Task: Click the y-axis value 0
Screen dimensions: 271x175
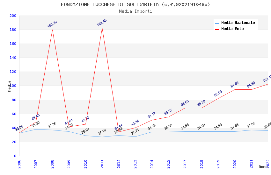Action: pos(15,156)
